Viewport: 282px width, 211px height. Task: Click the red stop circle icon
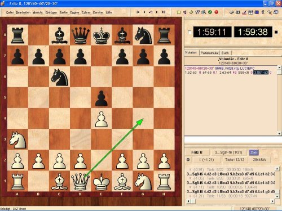[x=217, y=12]
